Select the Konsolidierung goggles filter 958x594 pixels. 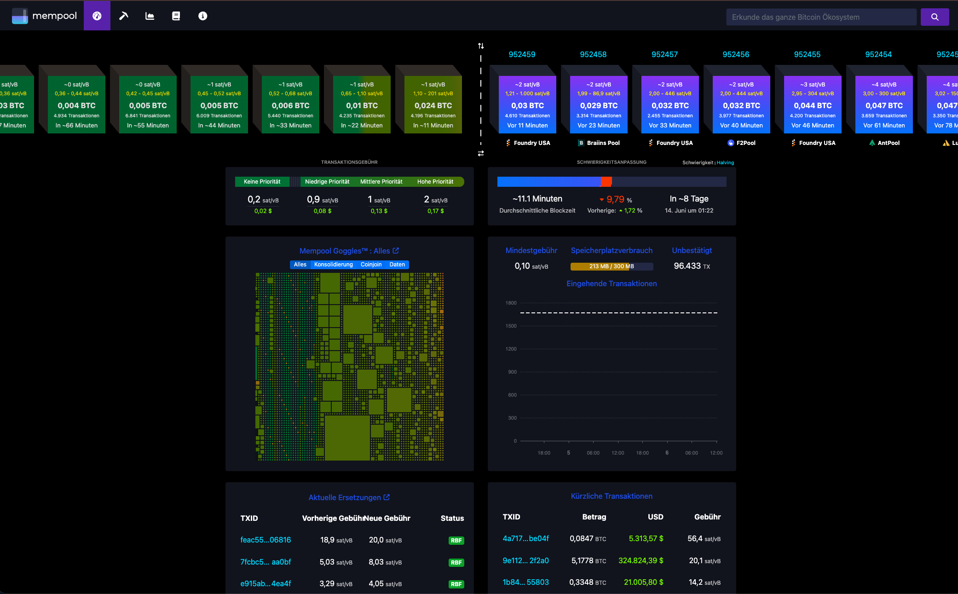coord(334,265)
